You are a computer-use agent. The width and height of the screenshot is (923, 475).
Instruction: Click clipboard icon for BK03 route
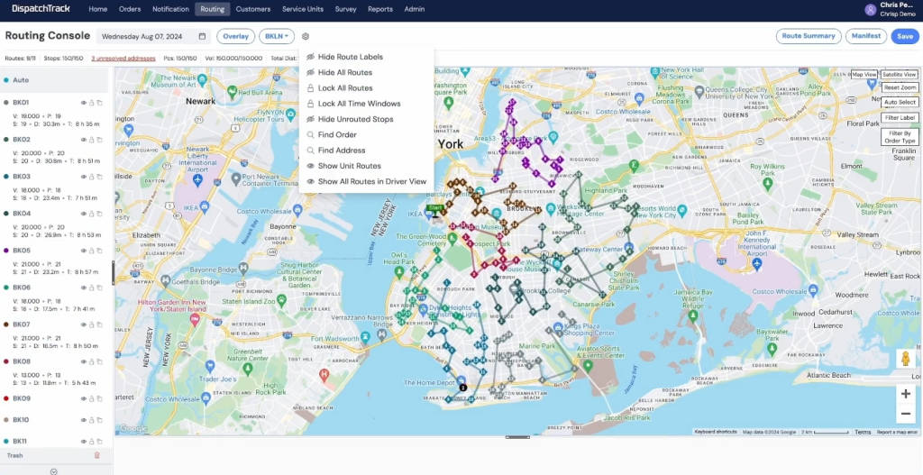99,177
